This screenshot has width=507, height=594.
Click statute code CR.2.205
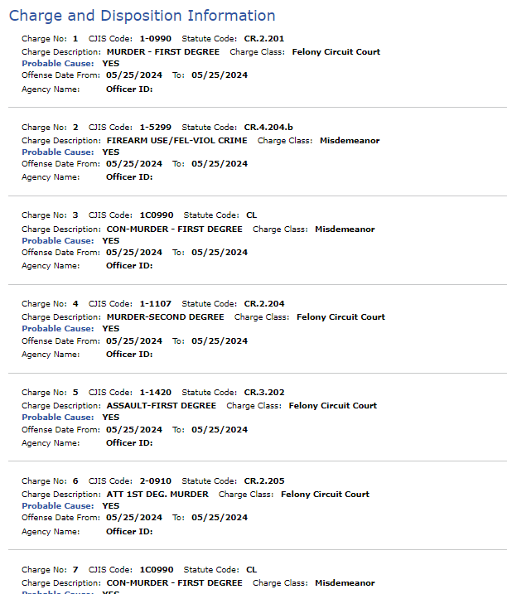[264, 481]
